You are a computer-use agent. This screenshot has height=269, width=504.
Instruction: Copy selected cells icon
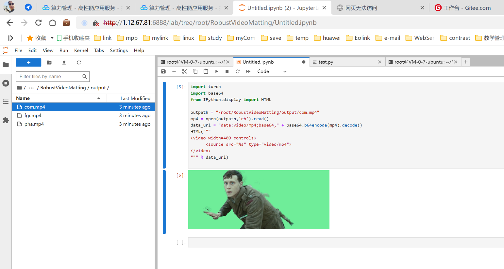tap(195, 71)
